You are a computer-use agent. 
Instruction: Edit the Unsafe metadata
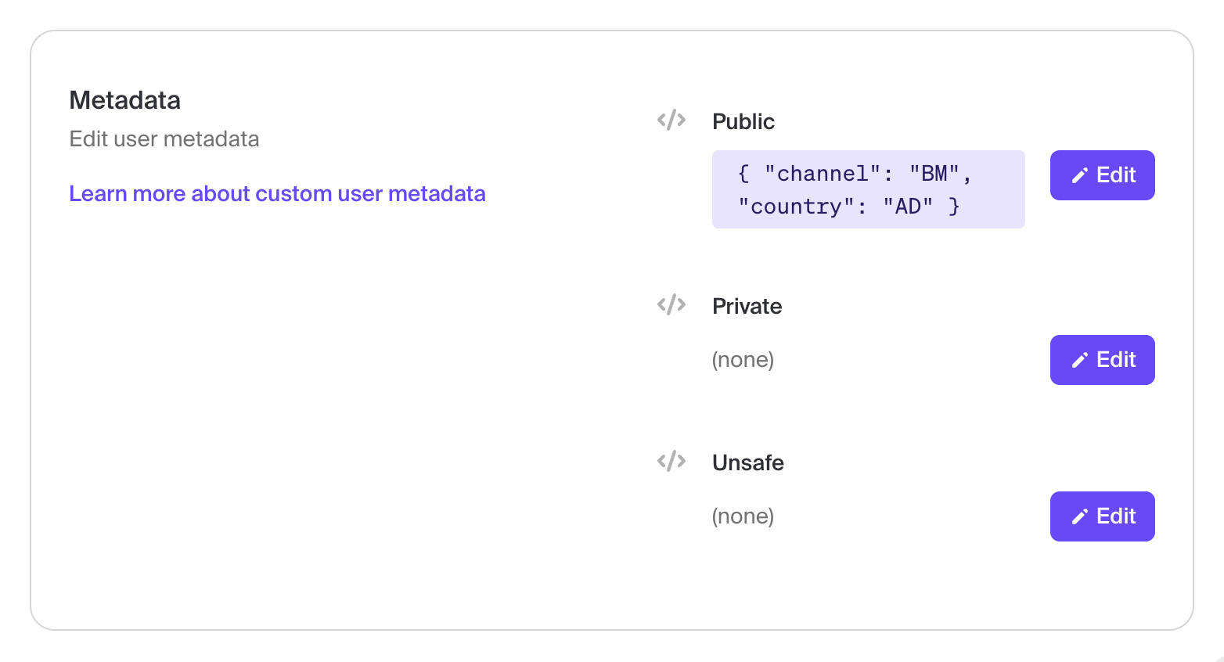pyautogui.click(x=1102, y=516)
